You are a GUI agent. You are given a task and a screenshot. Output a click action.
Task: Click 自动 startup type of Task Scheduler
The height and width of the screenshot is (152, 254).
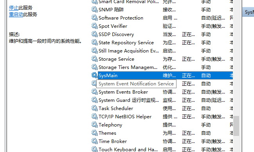tap(206, 109)
